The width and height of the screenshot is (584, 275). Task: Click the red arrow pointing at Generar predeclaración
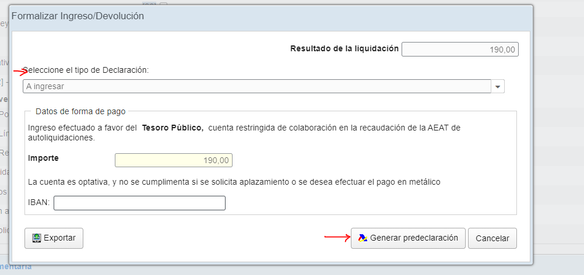336,237
